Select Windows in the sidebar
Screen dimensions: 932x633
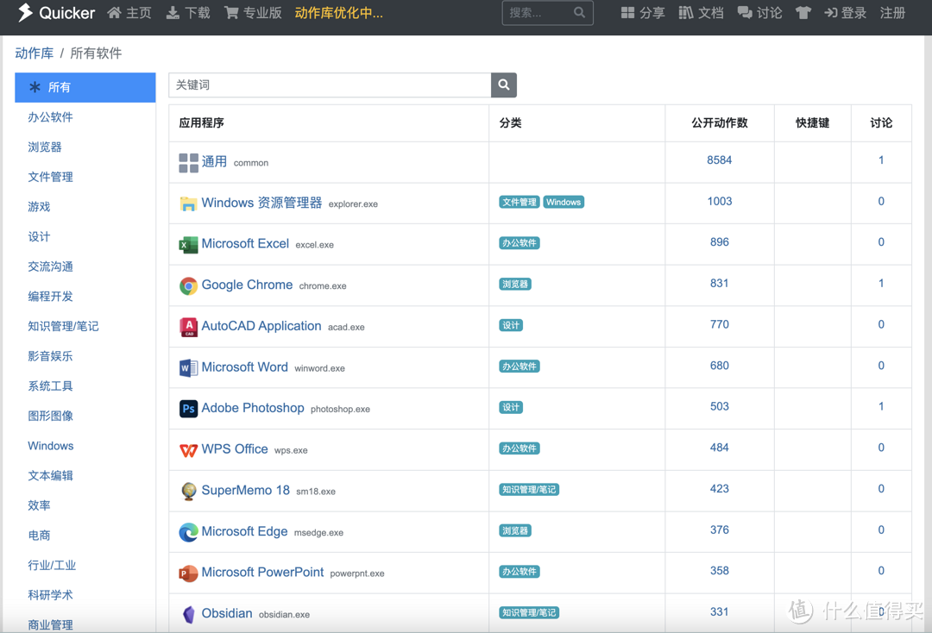pos(51,445)
